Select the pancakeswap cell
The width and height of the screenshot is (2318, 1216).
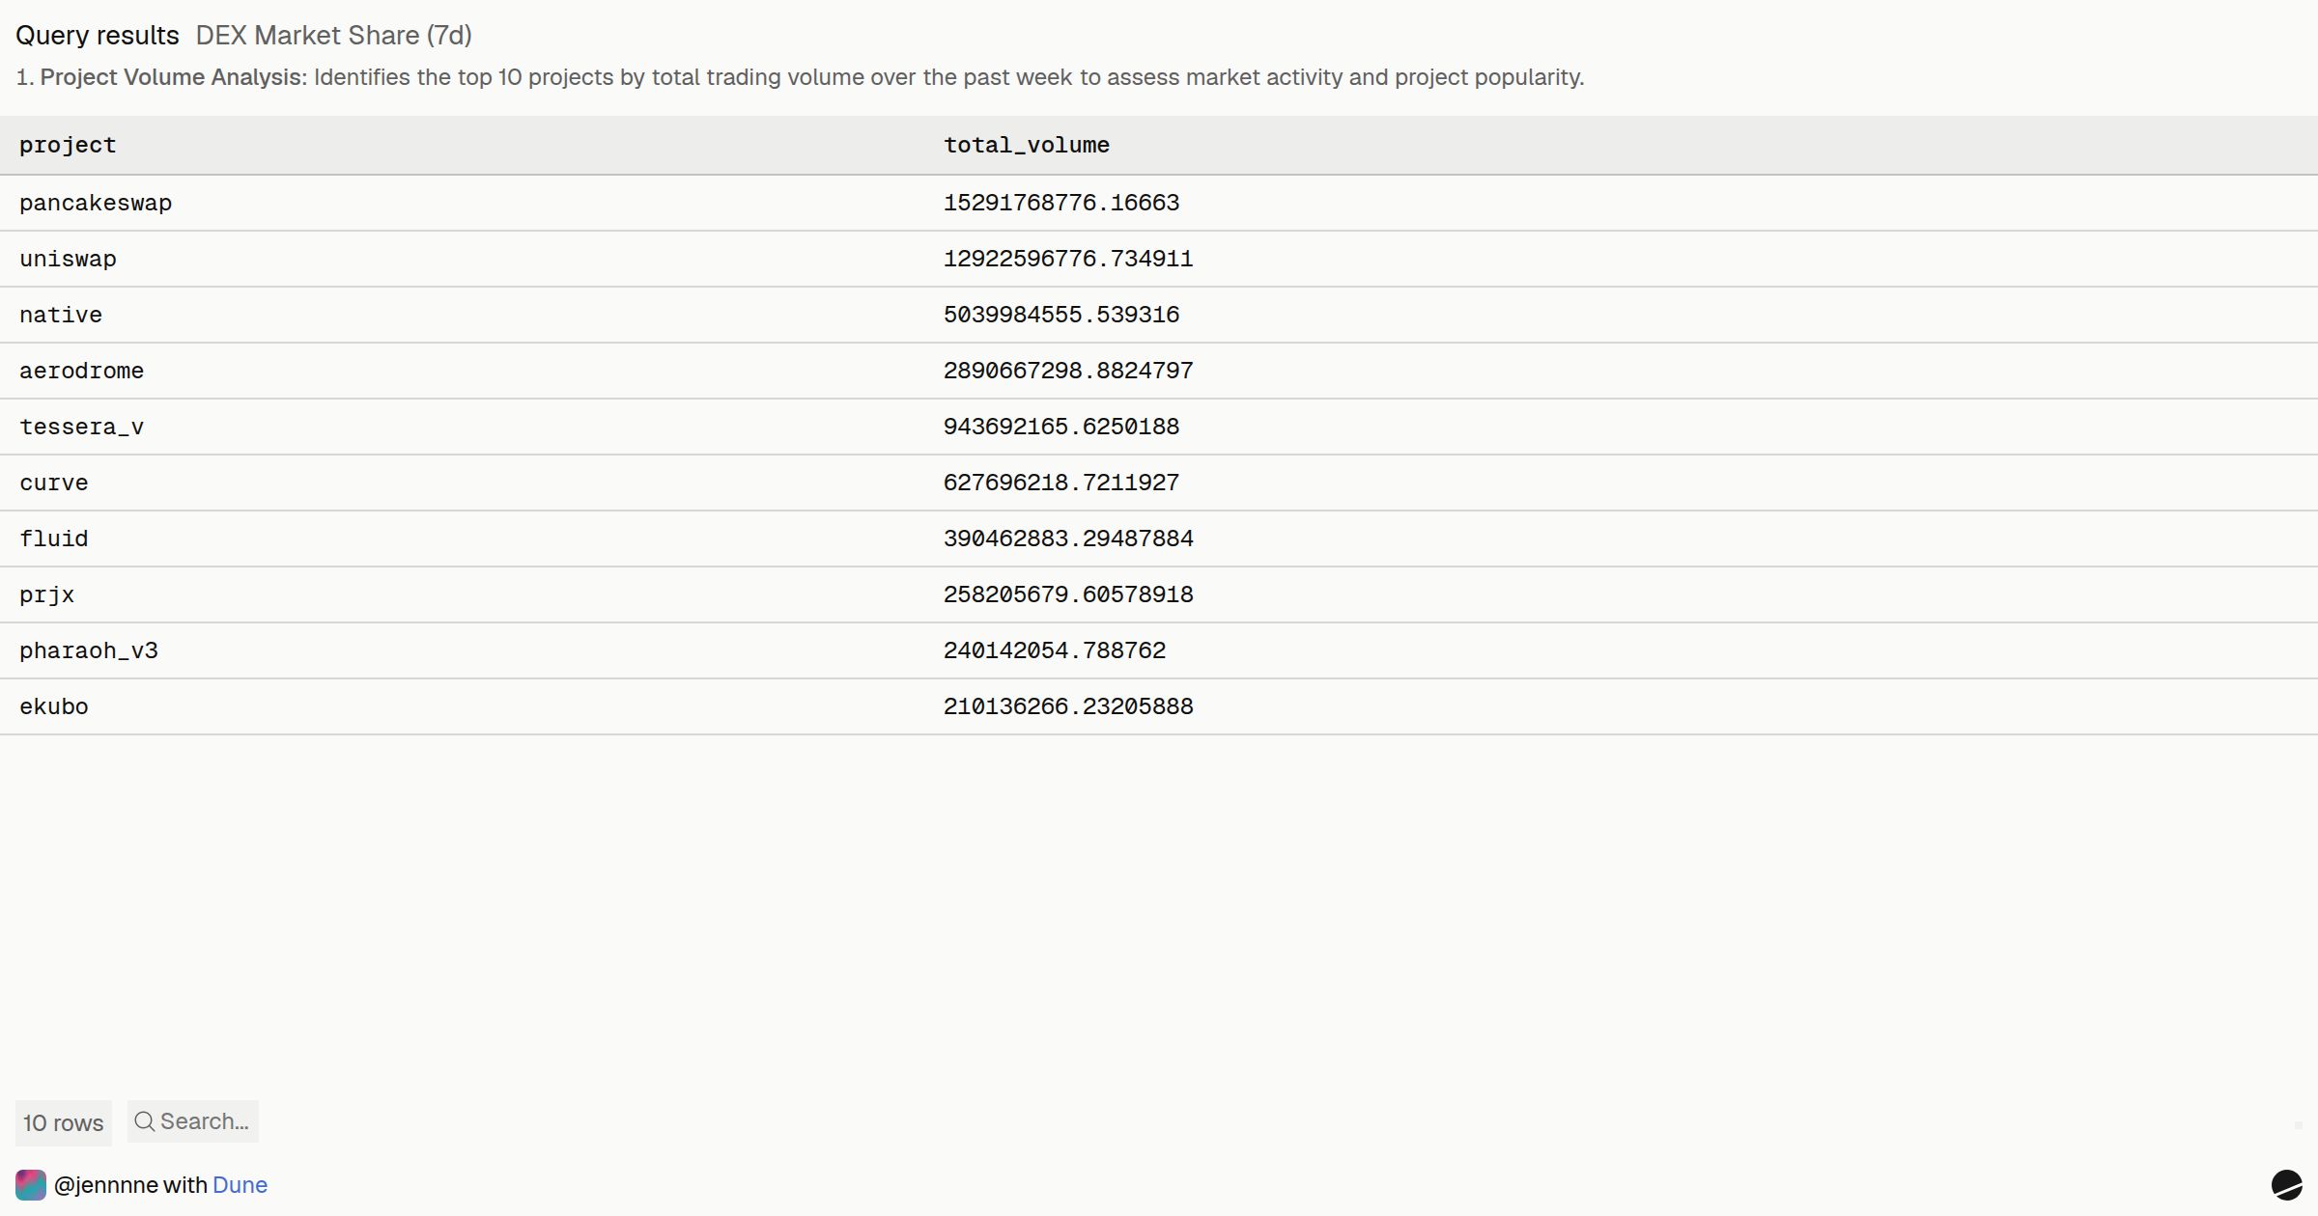point(96,203)
